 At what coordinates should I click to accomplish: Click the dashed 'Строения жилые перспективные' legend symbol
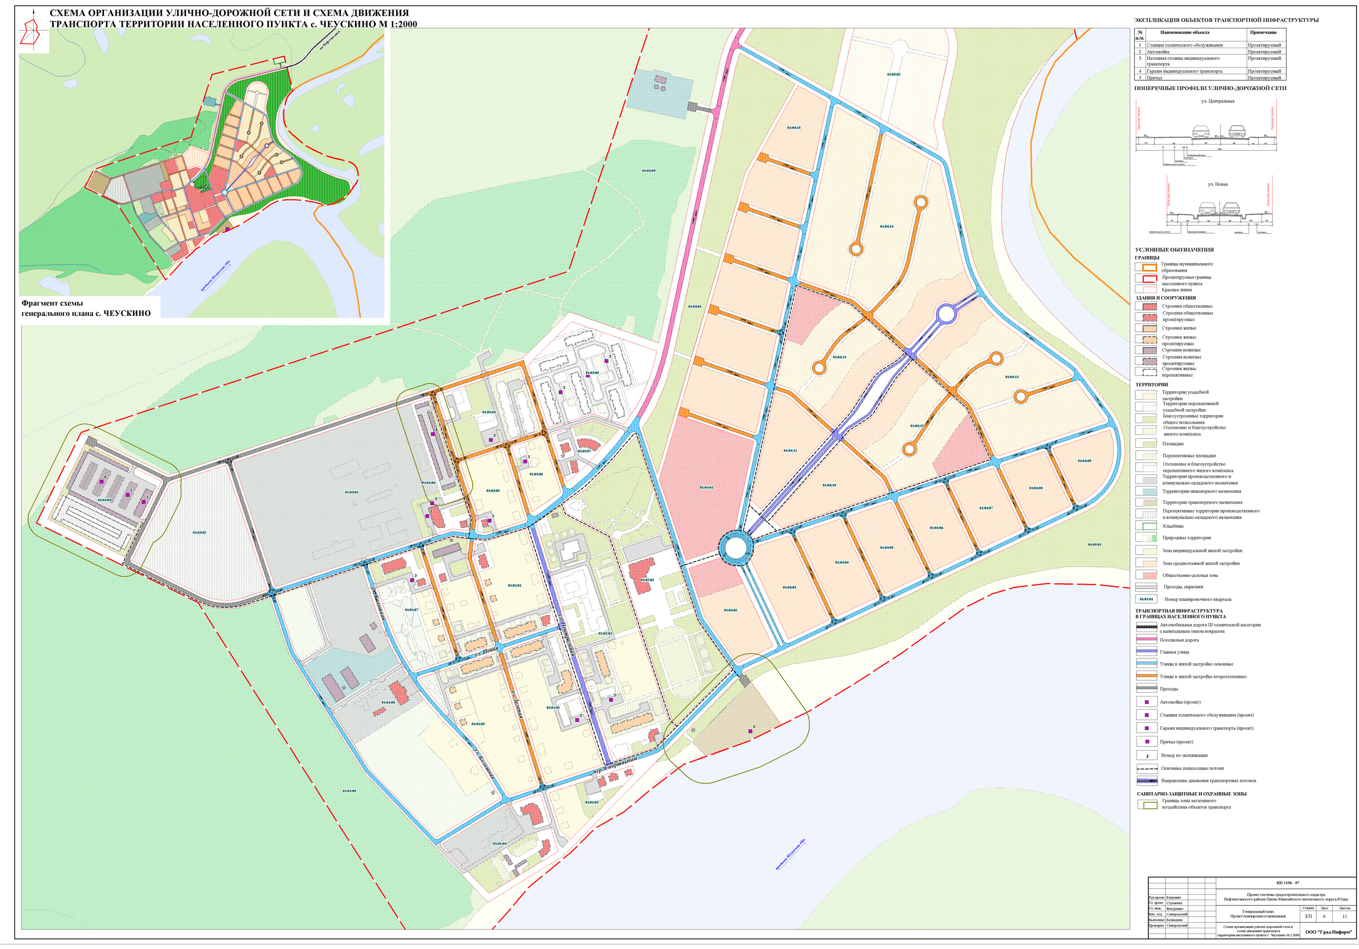(1146, 372)
